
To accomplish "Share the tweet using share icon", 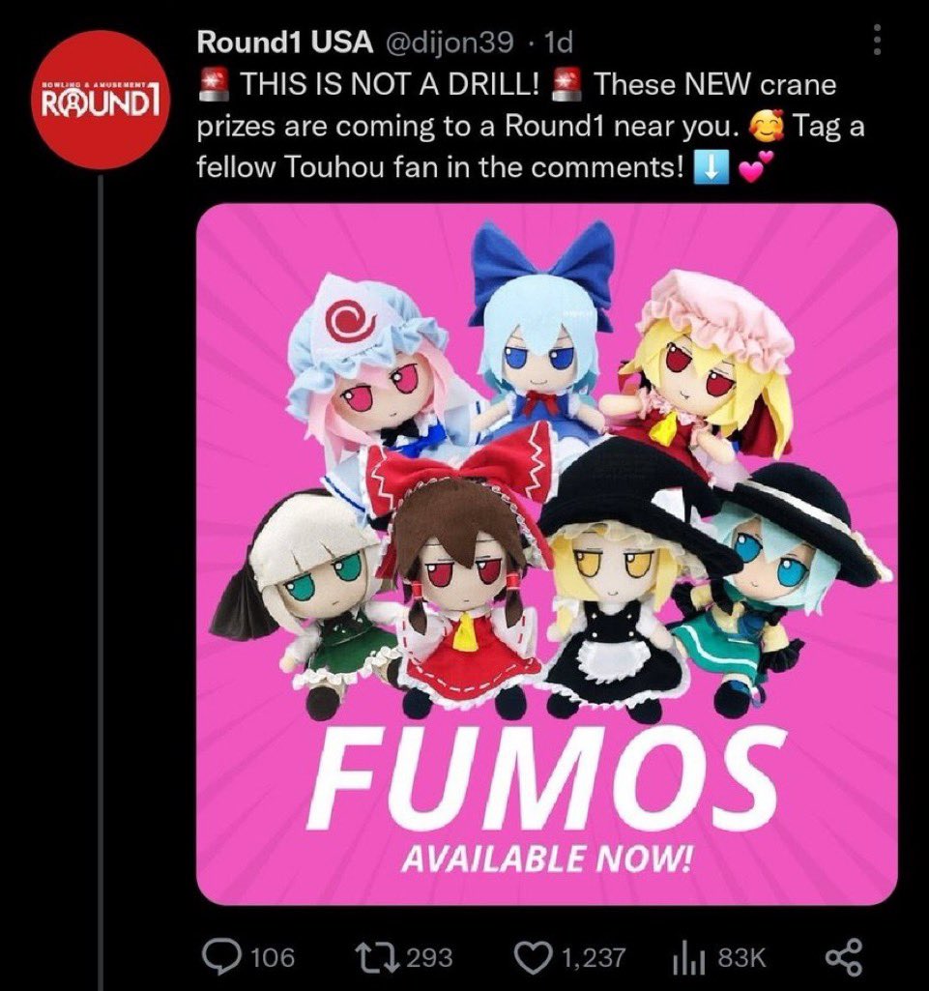I will (843, 957).
